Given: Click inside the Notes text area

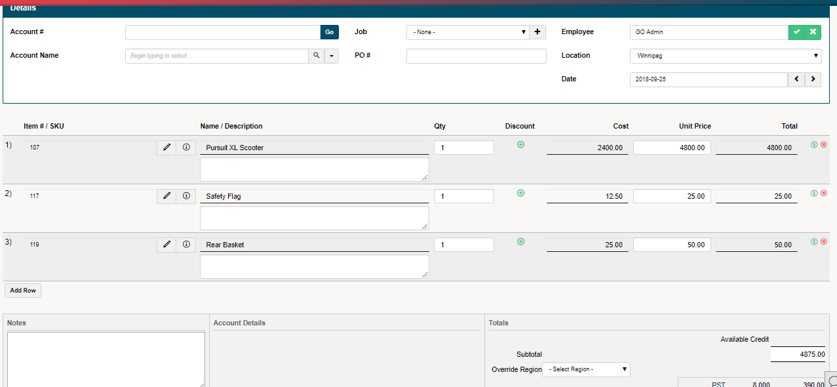Looking at the screenshot, I should pos(105,357).
